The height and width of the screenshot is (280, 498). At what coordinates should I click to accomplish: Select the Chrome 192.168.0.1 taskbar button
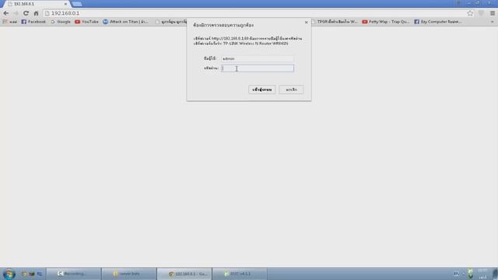(184, 274)
